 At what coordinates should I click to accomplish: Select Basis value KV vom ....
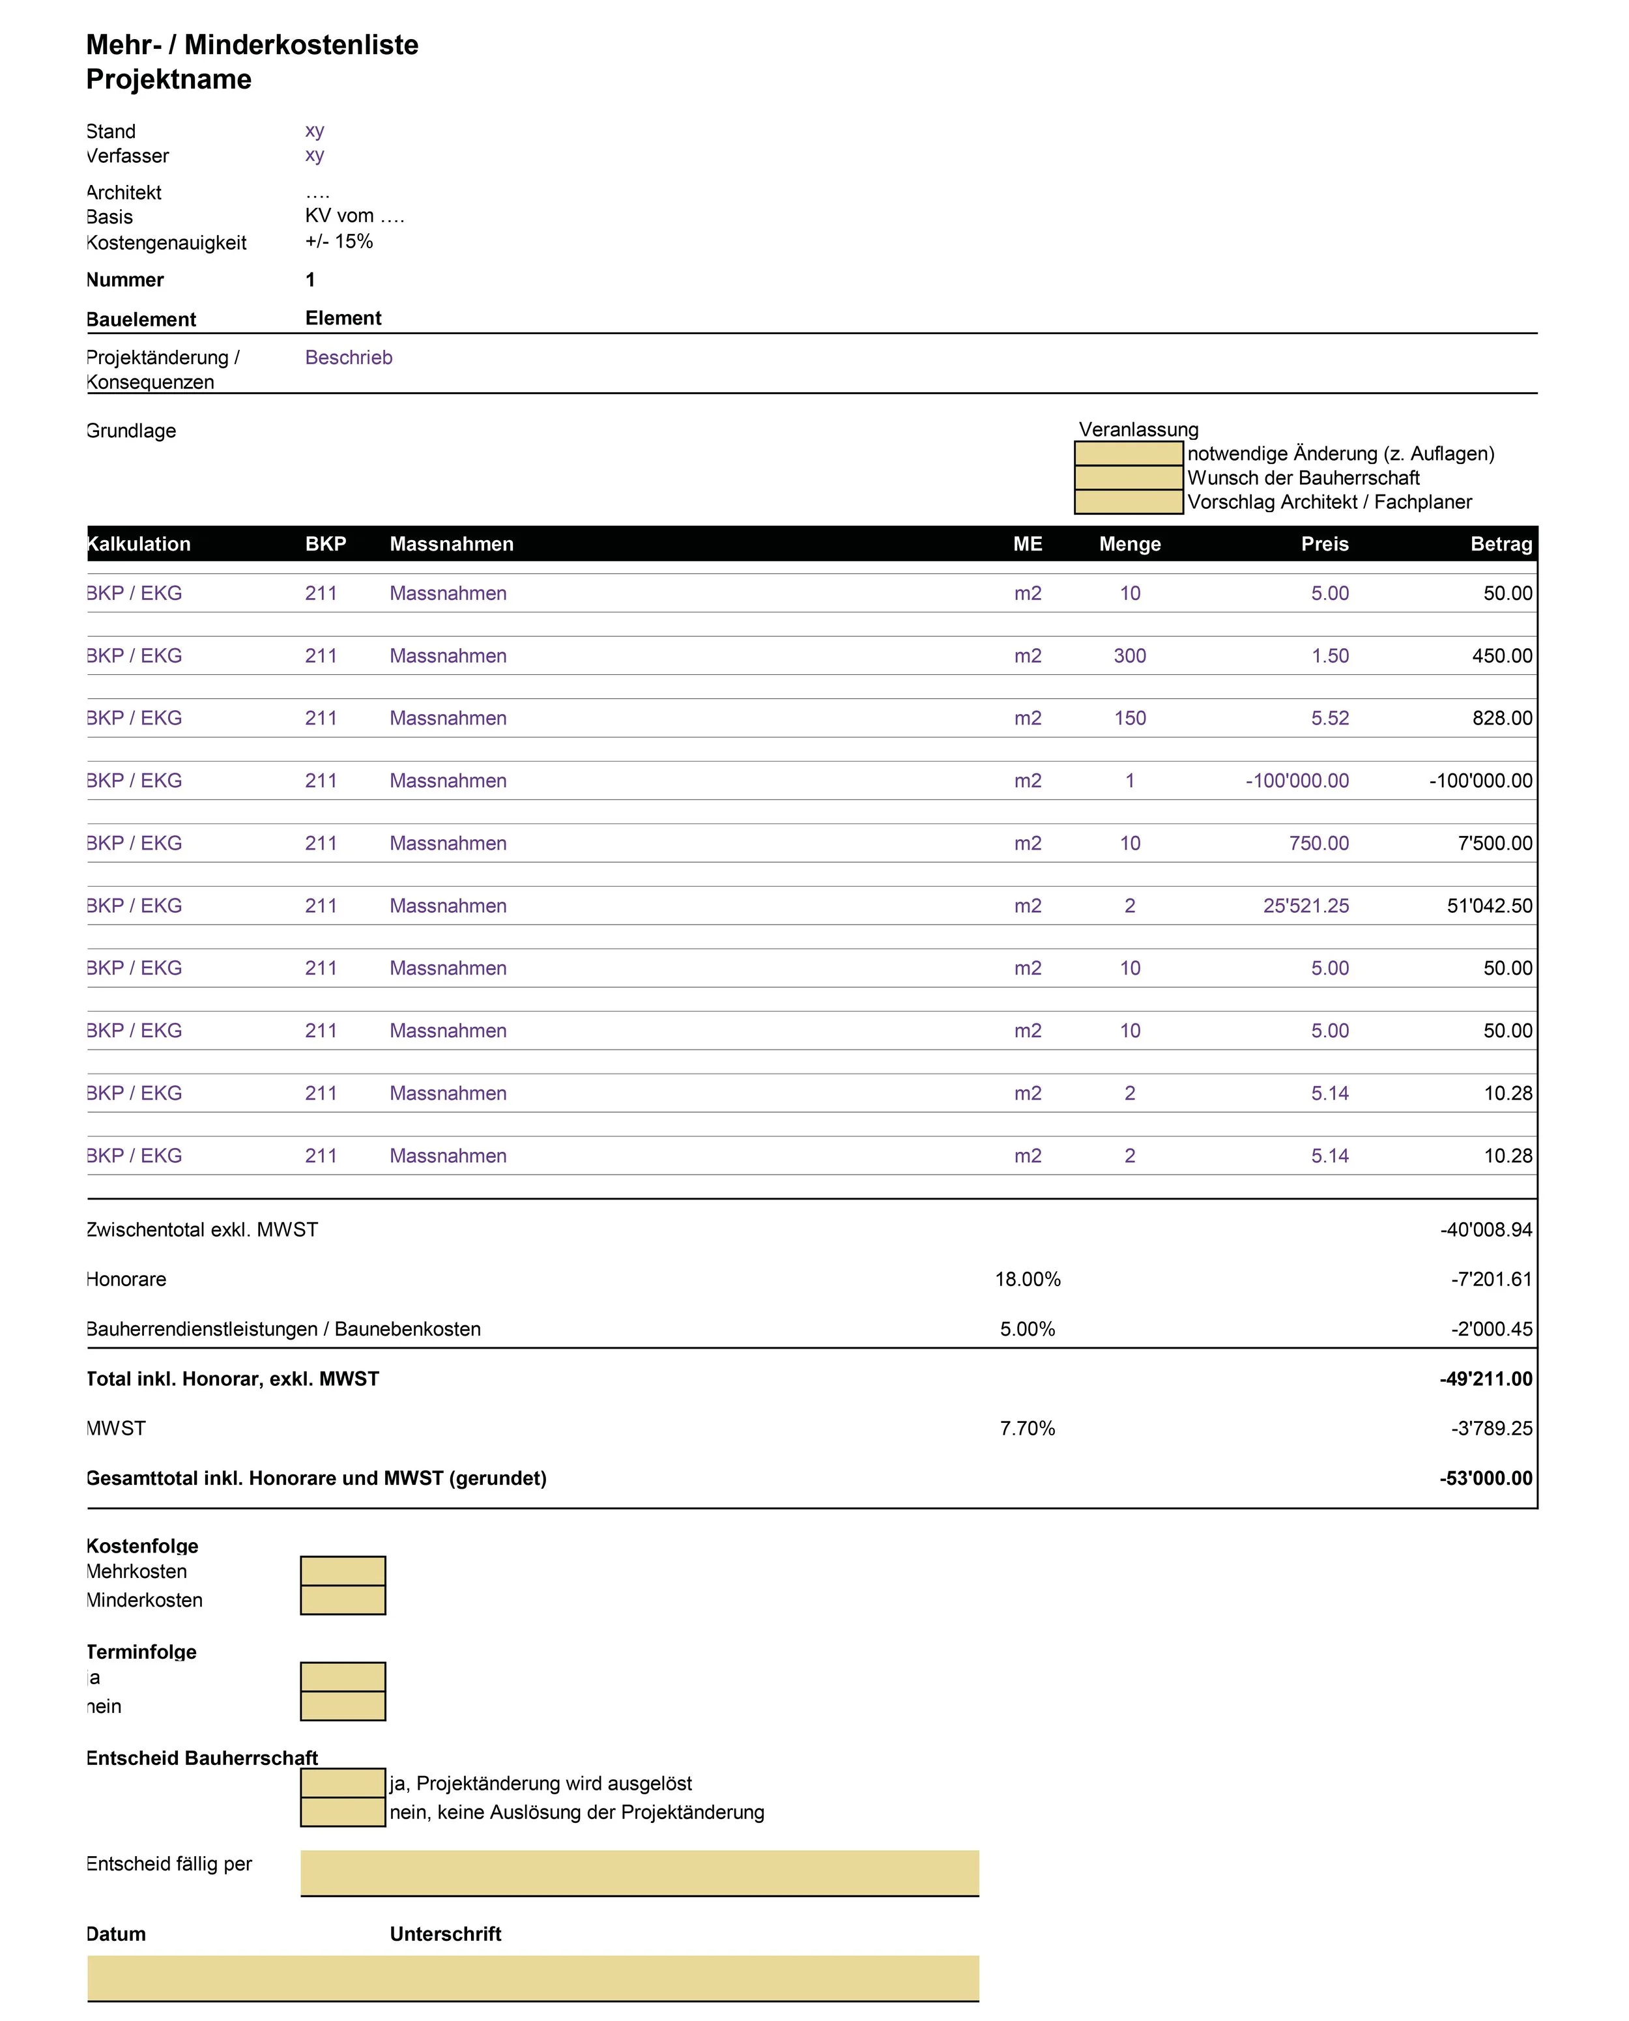pyautogui.click(x=354, y=216)
